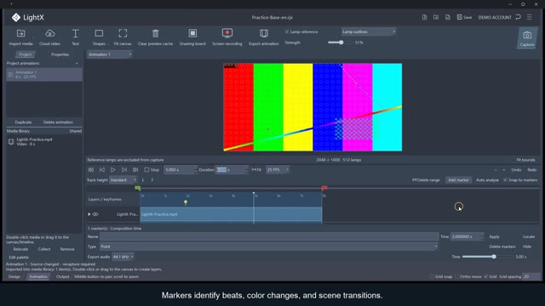545x306 pixels.
Task: Open the Lamp outlines dropdown
Action: [369, 31]
